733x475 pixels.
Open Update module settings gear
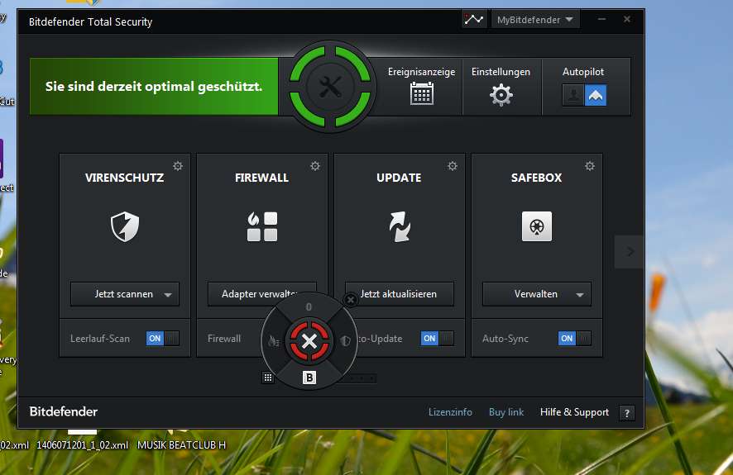point(453,166)
